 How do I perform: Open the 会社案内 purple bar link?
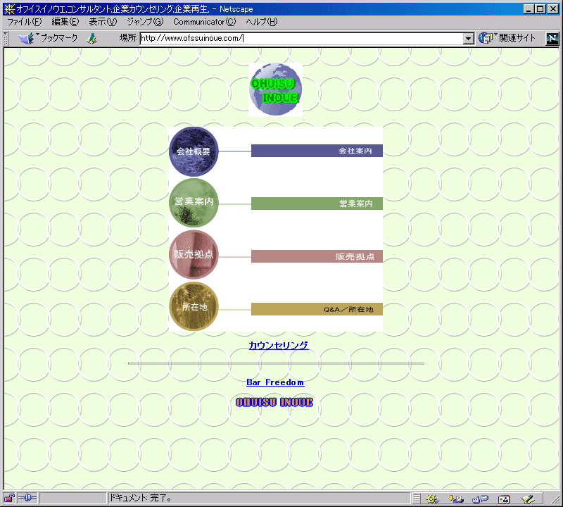(317, 151)
